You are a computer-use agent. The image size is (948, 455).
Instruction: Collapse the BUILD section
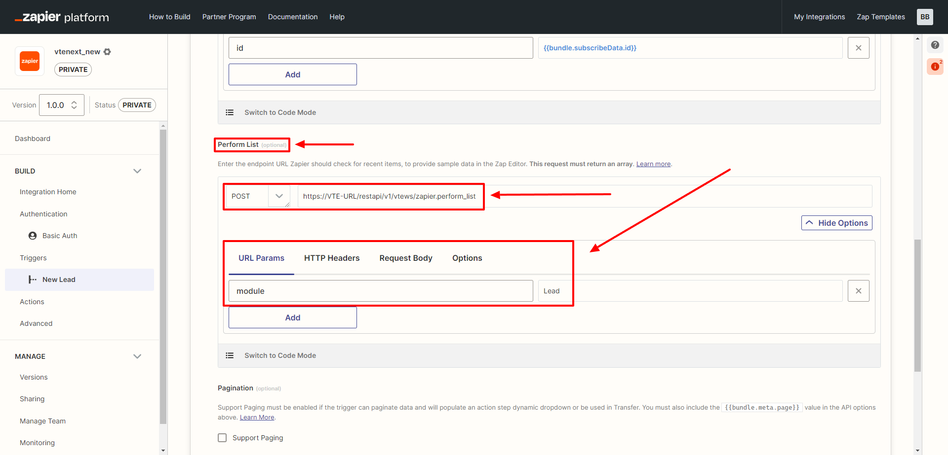click(137, 171)
